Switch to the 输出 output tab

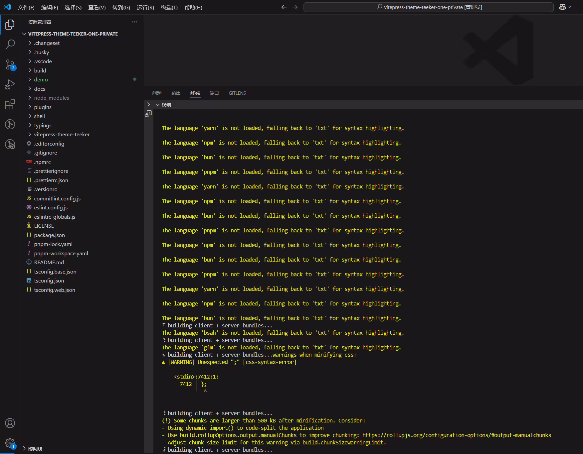pyautogui.click(x=176, y=93)
